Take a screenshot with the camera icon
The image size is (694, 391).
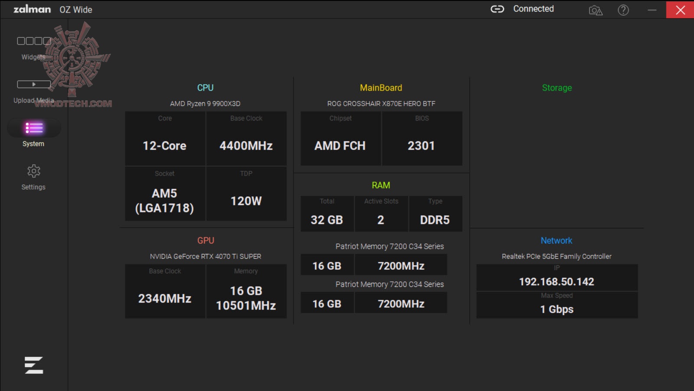coord(596,10)
